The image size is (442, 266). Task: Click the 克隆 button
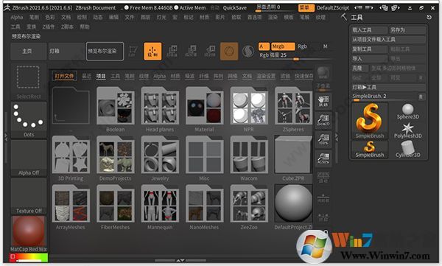tap(360, 69)
